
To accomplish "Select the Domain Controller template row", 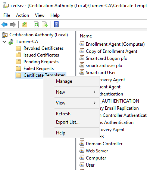I will [x=104, y=144].
